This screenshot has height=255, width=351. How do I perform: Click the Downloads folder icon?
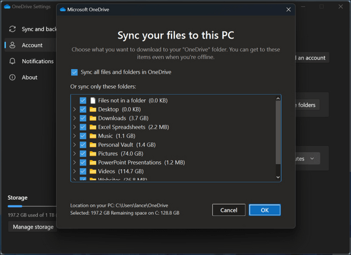[92, 118]
